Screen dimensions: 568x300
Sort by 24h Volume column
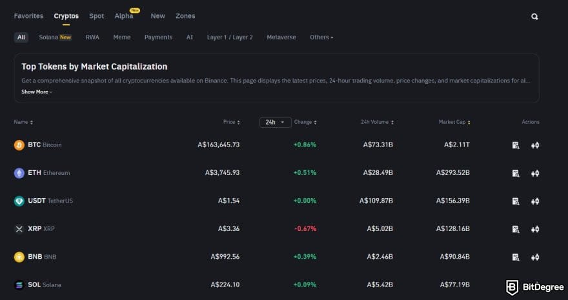point(377,122)
